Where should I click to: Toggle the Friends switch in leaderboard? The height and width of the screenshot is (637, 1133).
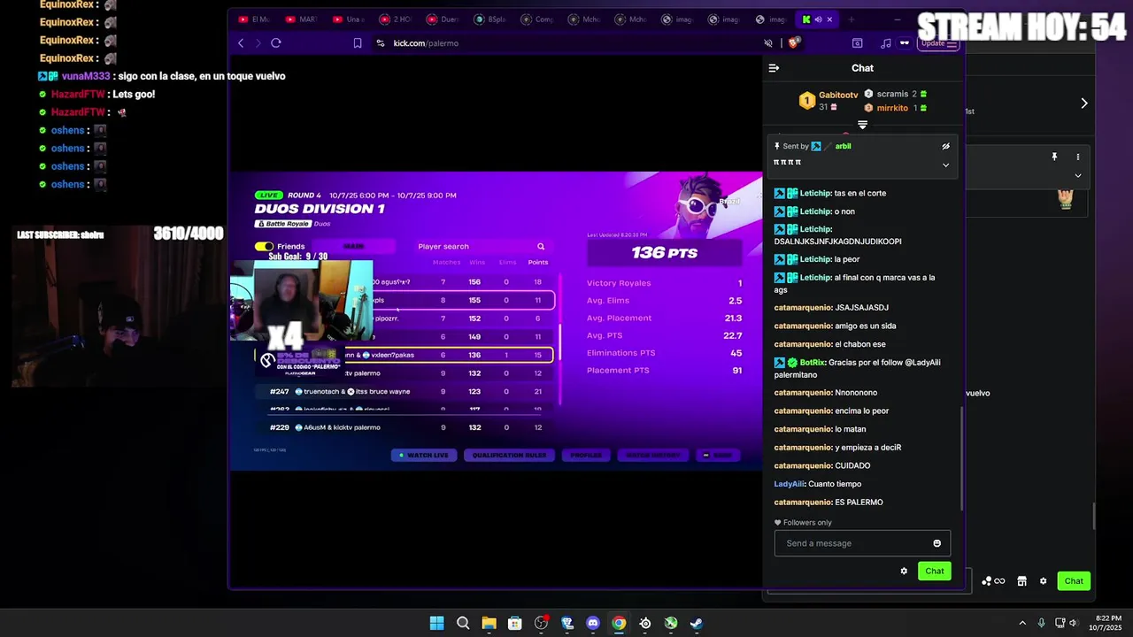264,247
